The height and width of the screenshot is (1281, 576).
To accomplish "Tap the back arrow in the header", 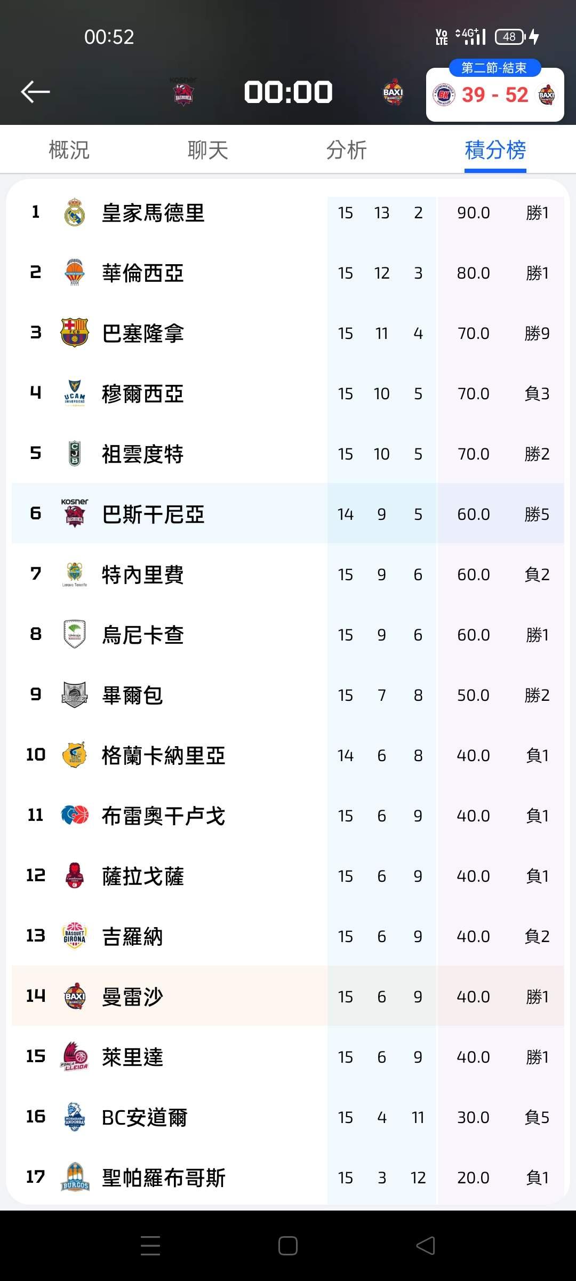I will 35,92.
